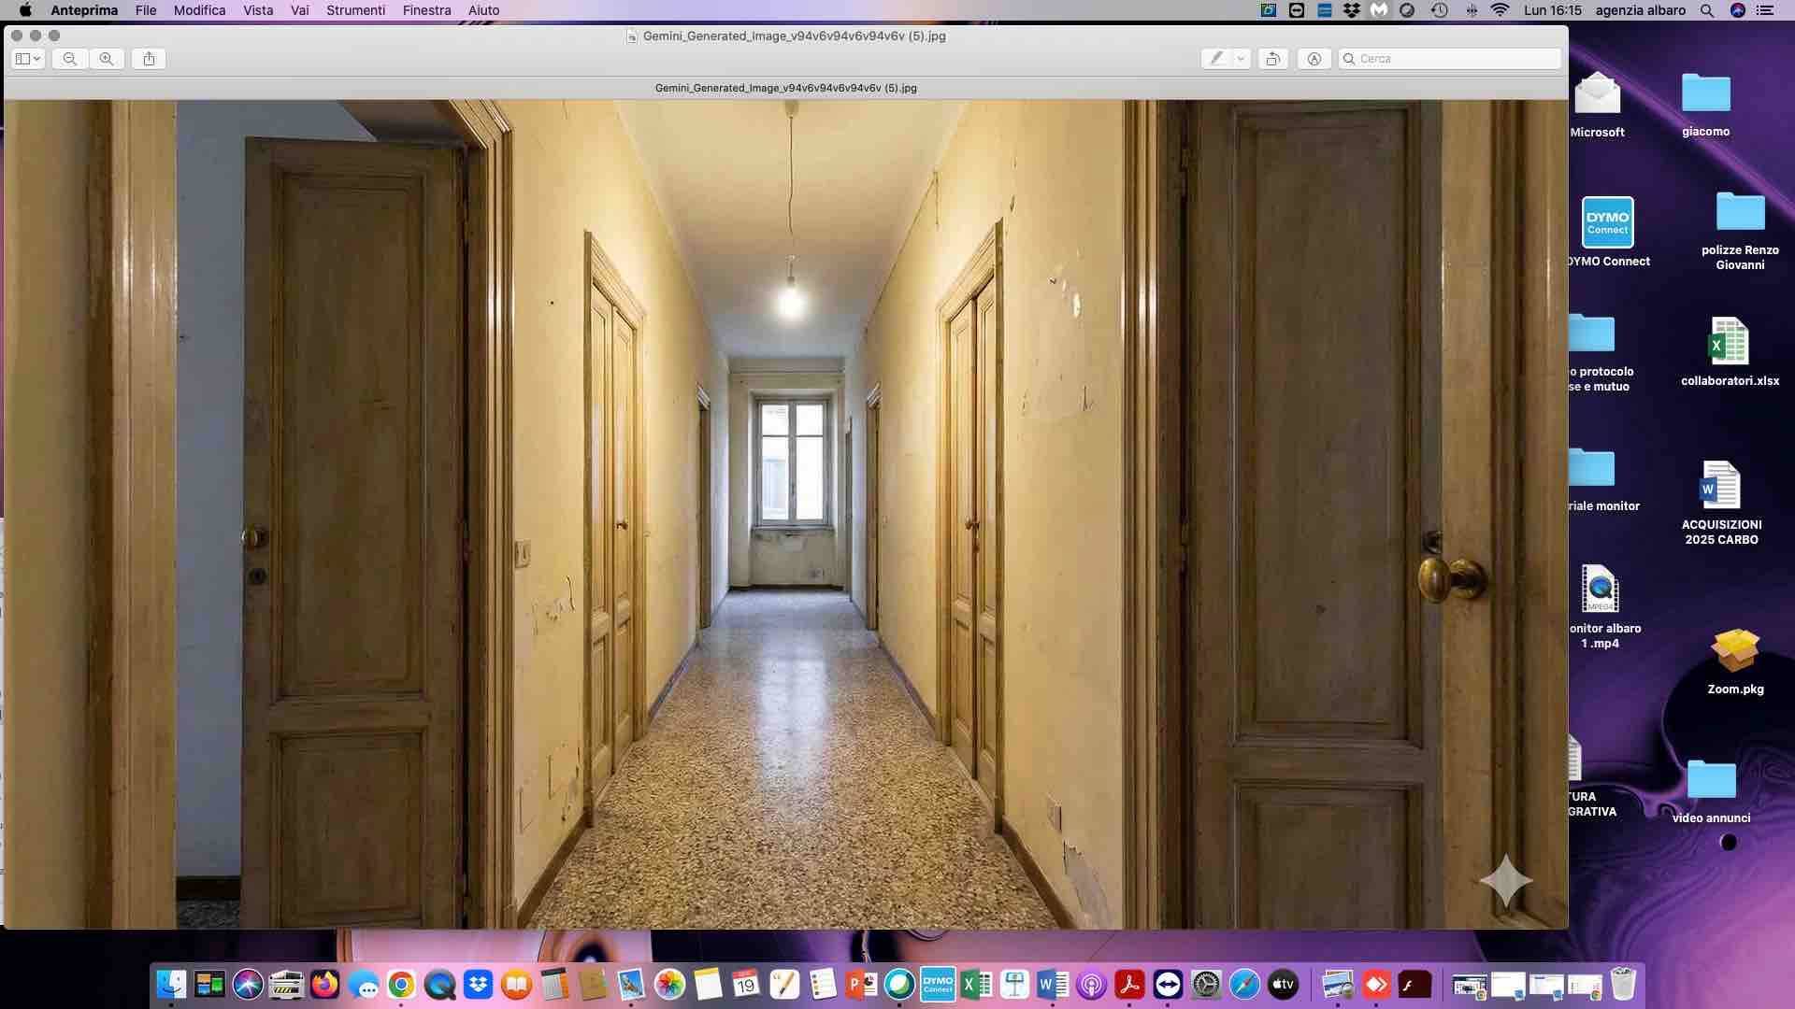The width and height of the screenshot is (1795, 1009).
Task: Open the Strumenti menu in the menu bar
Action: pyautogui.click(x=355, y=10)
